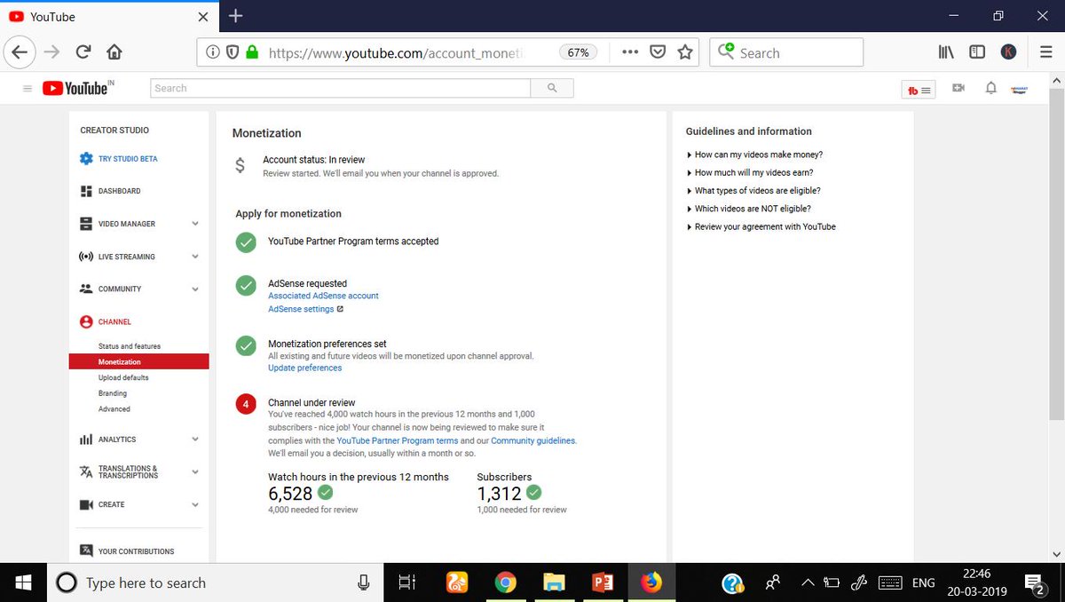Open Try Studio Beta gear item

(x=119, y=159)
